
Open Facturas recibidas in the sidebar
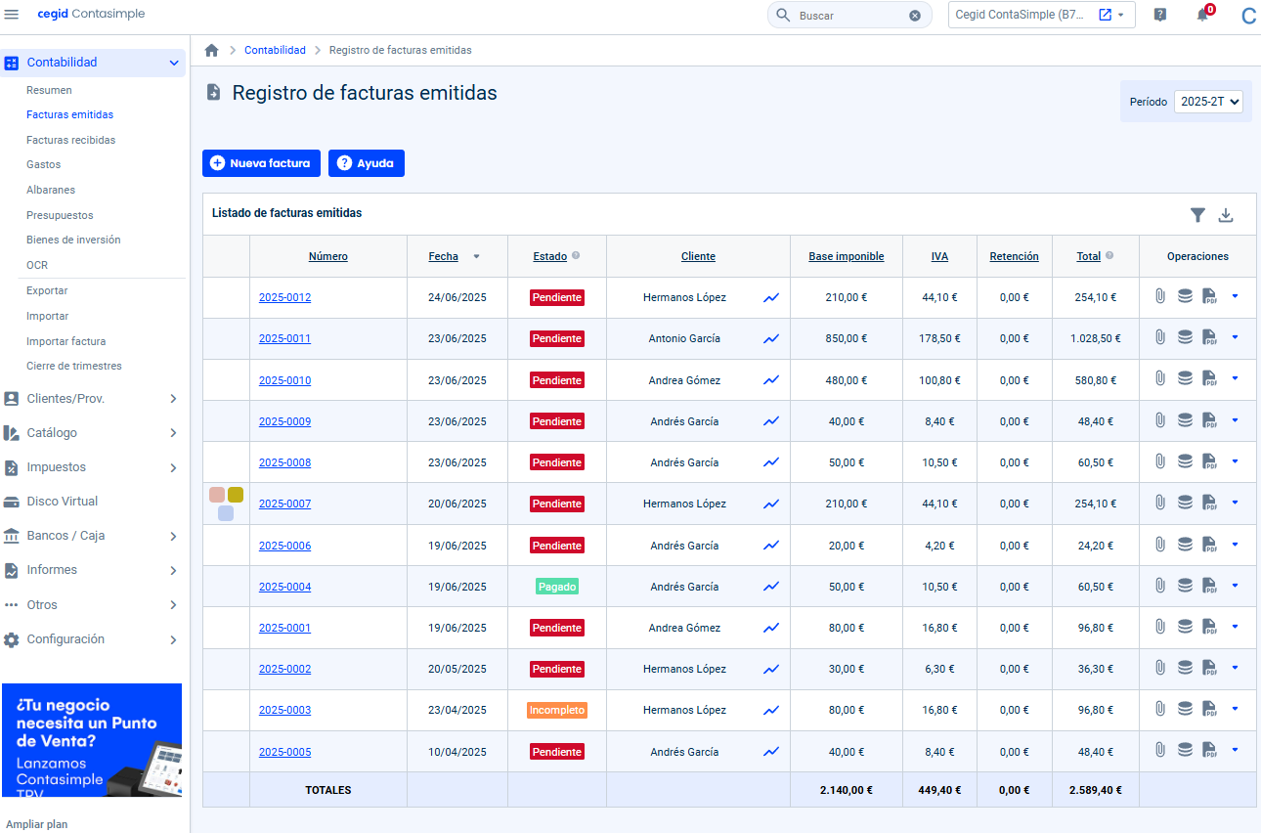(70, 140)
